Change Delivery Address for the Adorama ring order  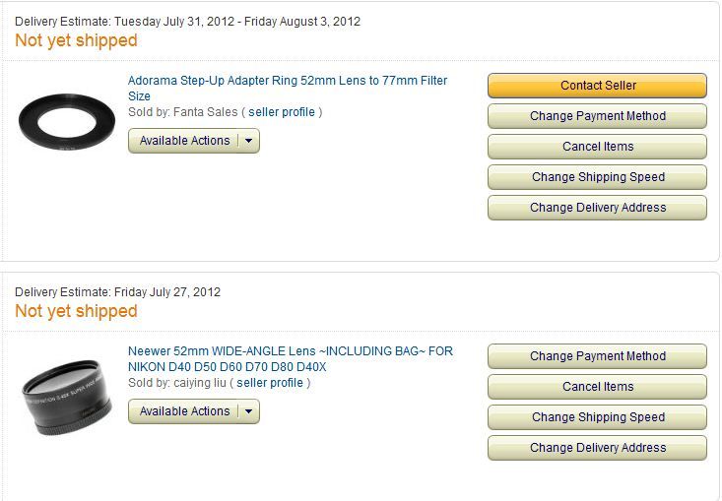[597, 208]
